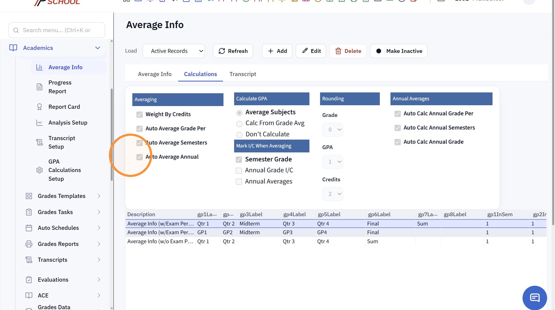Enable the Annual Grade I/C checkbox
The height and width of the screenshot is (310, 555).
pyautogui.click(x=239, y=171)
